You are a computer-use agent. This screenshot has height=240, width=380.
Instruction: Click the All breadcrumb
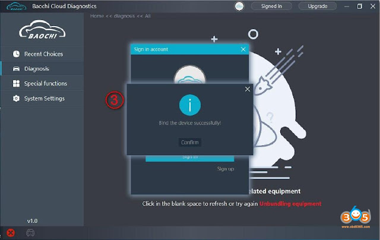click(148, 16)
